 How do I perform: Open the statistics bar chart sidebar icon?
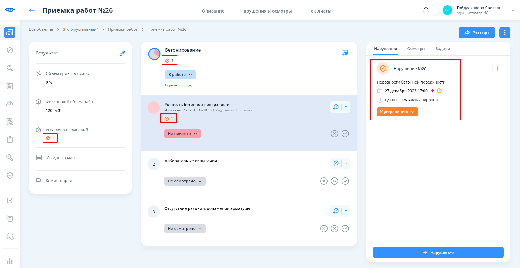[x=10, y=261]
